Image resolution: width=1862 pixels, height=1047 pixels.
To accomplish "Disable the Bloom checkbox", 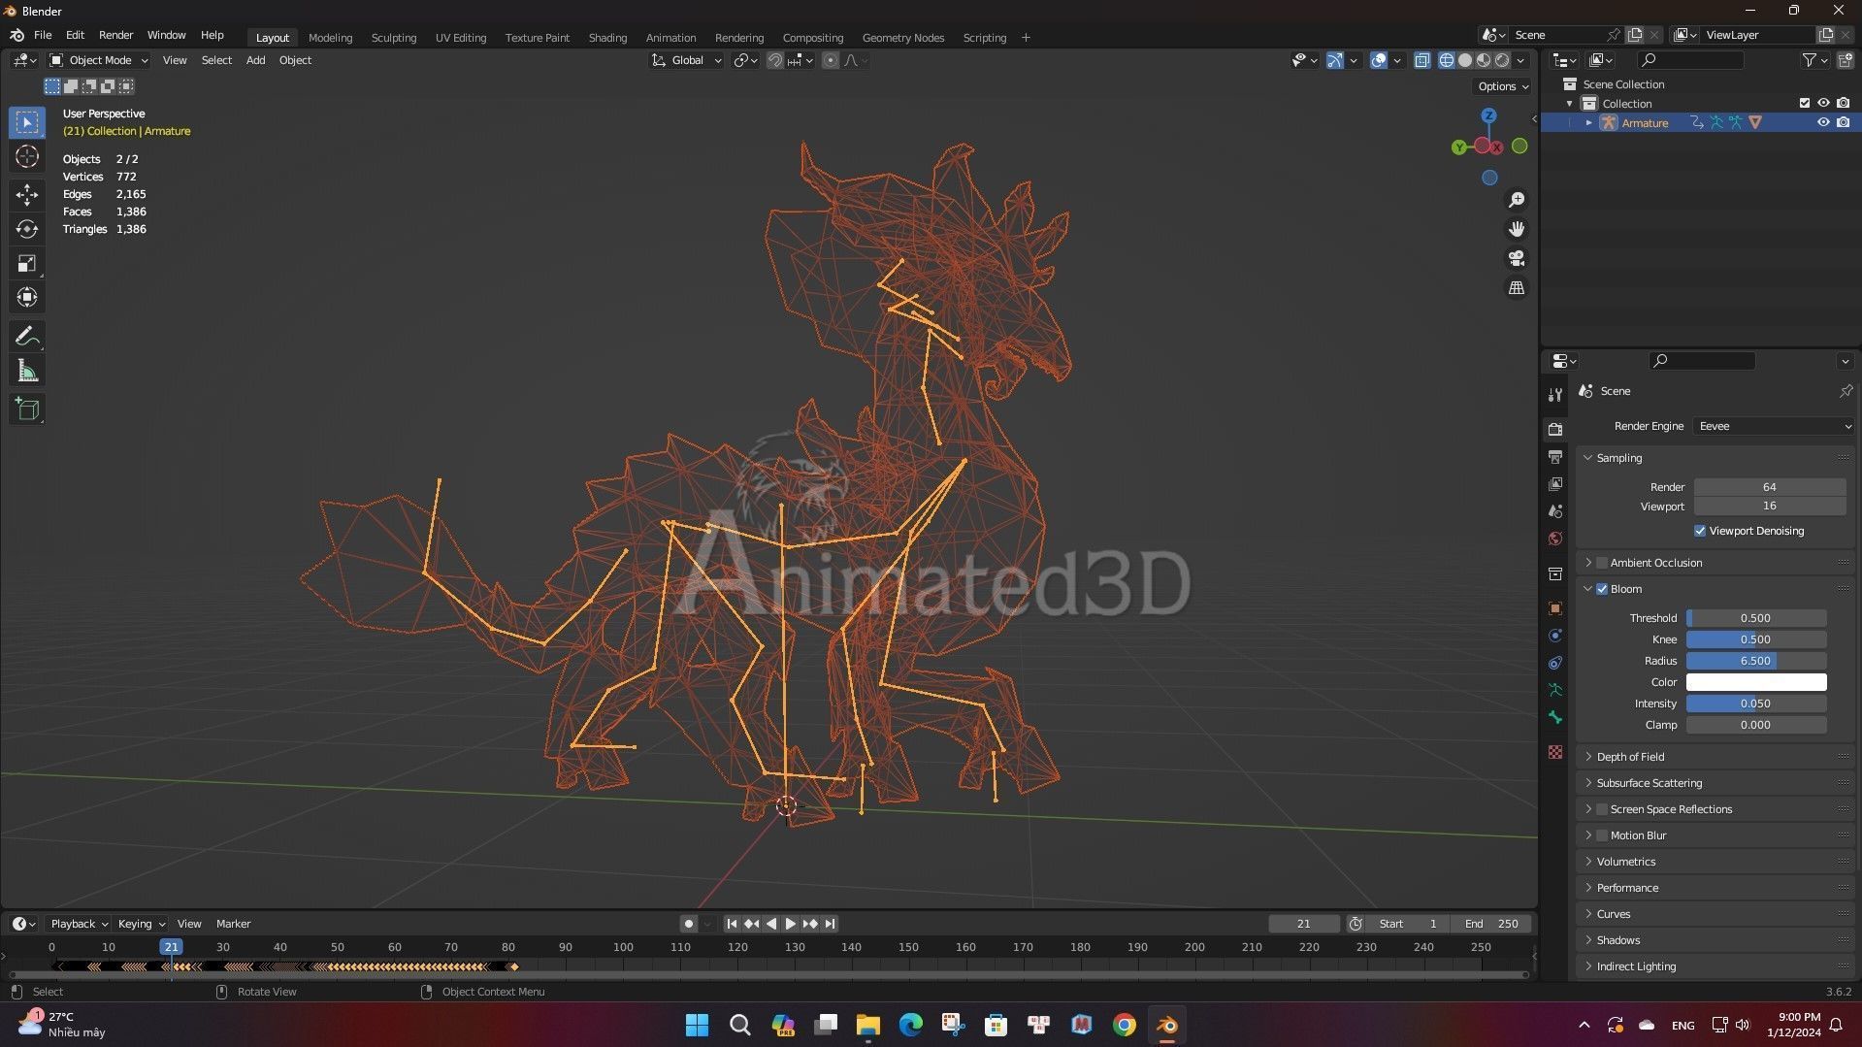I will click(x=1602, y=589).
